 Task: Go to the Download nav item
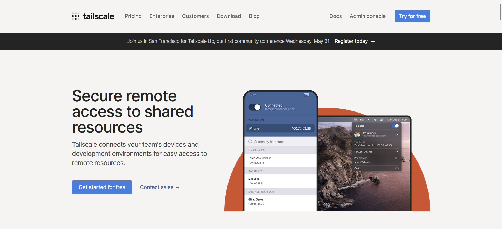click(229, 16)
